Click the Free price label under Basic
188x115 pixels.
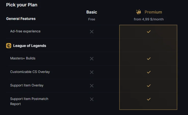click(92, 19)
